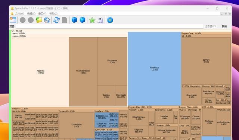Click the first blue cube detail icon

click(x=74, y=20)
